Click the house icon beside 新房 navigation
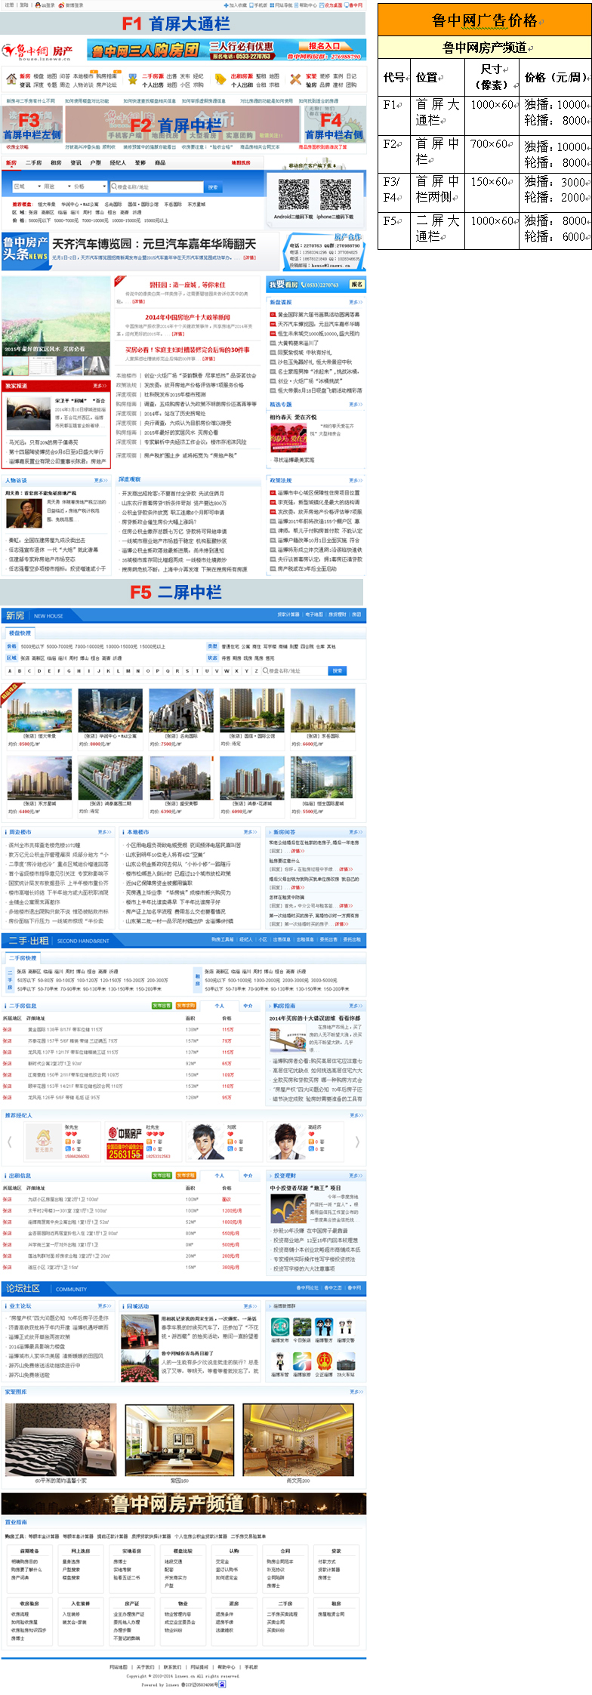Image resolution: width=592 pixels, height=1695 pixels. [11, 79]
